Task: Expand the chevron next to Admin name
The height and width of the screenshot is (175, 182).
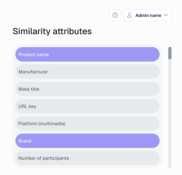Action: pos(166,15)
